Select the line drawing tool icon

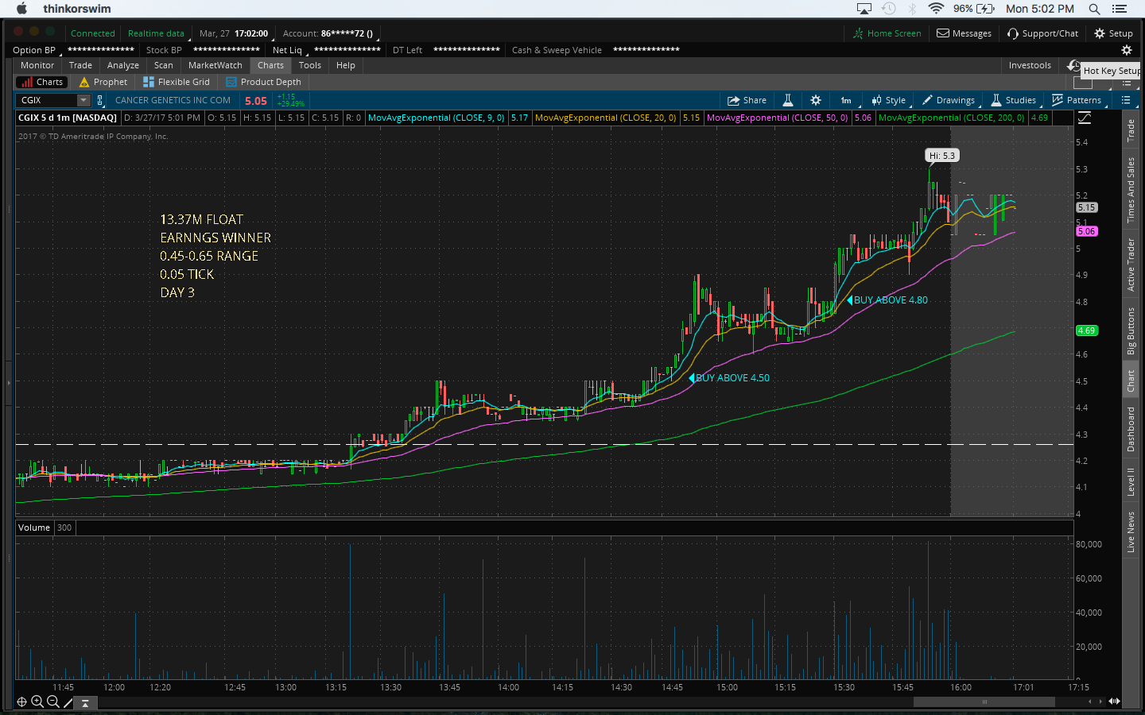pyautogui.click(x=68, y=701)
